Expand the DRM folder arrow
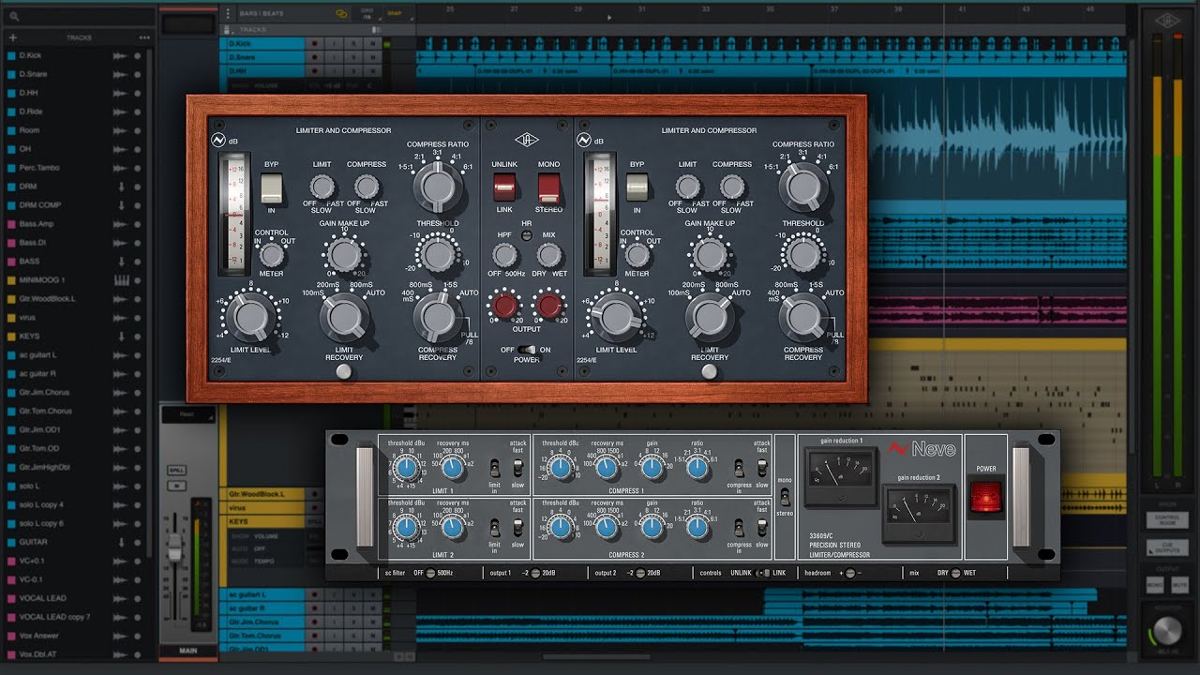The height and width of the screenshot is (675, 1200). click(121, 187)
